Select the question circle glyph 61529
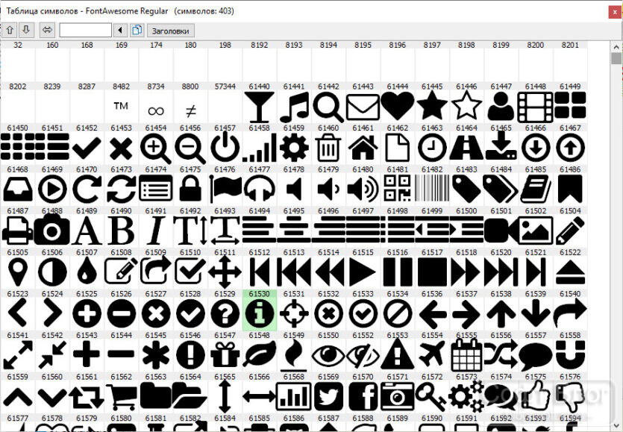Screen dimensions: 623x432 225,313
